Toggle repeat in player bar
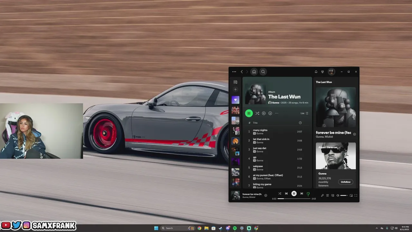 pos(308,194)
